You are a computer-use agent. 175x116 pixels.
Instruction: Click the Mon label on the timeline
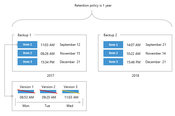26,106
